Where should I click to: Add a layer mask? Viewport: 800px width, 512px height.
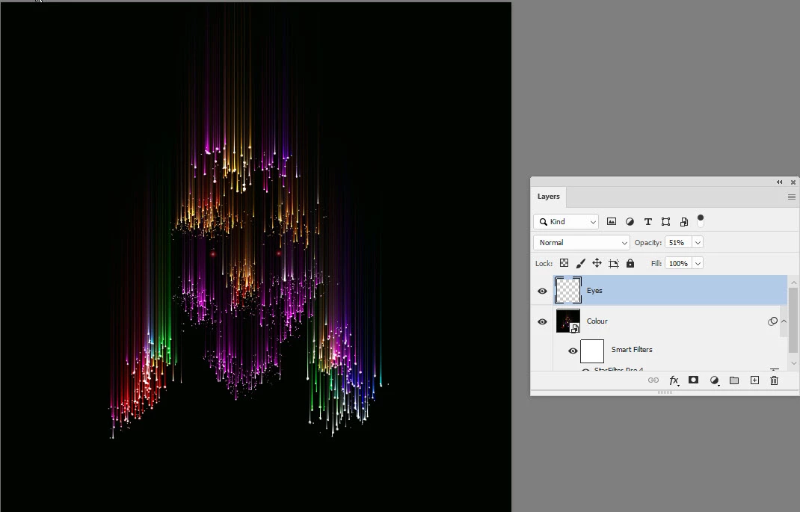click(x=693, y=380)
